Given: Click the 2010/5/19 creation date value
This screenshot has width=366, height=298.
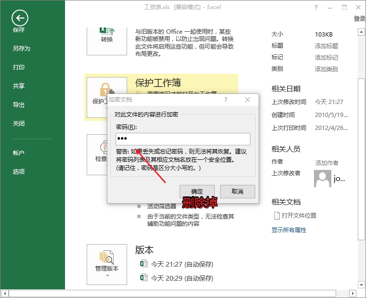Looking at the screenshot, I should (331, 115).
